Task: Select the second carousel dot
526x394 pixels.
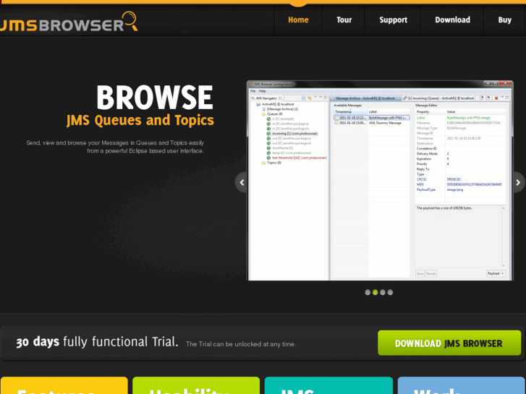Action: point(375,292)
